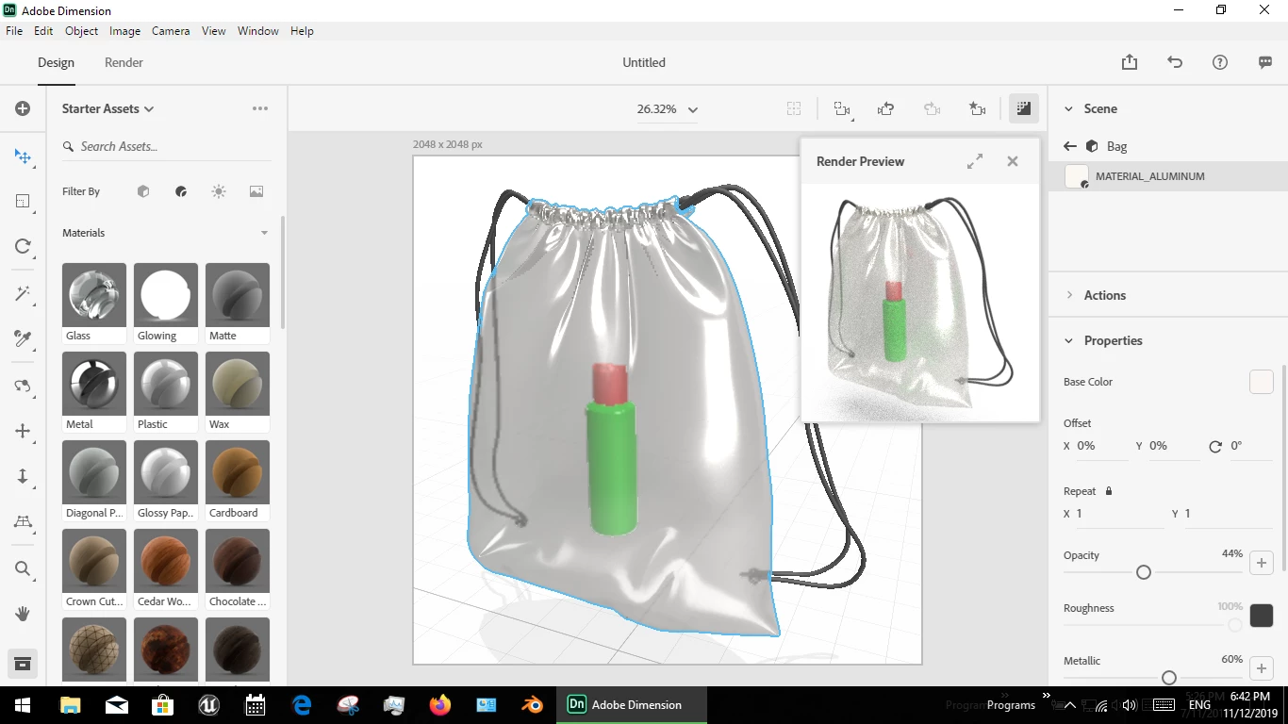
Task: Open the Share export icon
Action: 1130,62
